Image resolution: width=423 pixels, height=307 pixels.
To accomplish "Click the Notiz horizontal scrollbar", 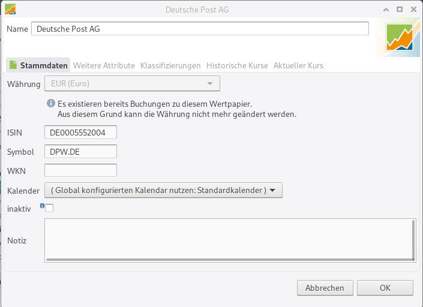I will [x=230, y=260].
